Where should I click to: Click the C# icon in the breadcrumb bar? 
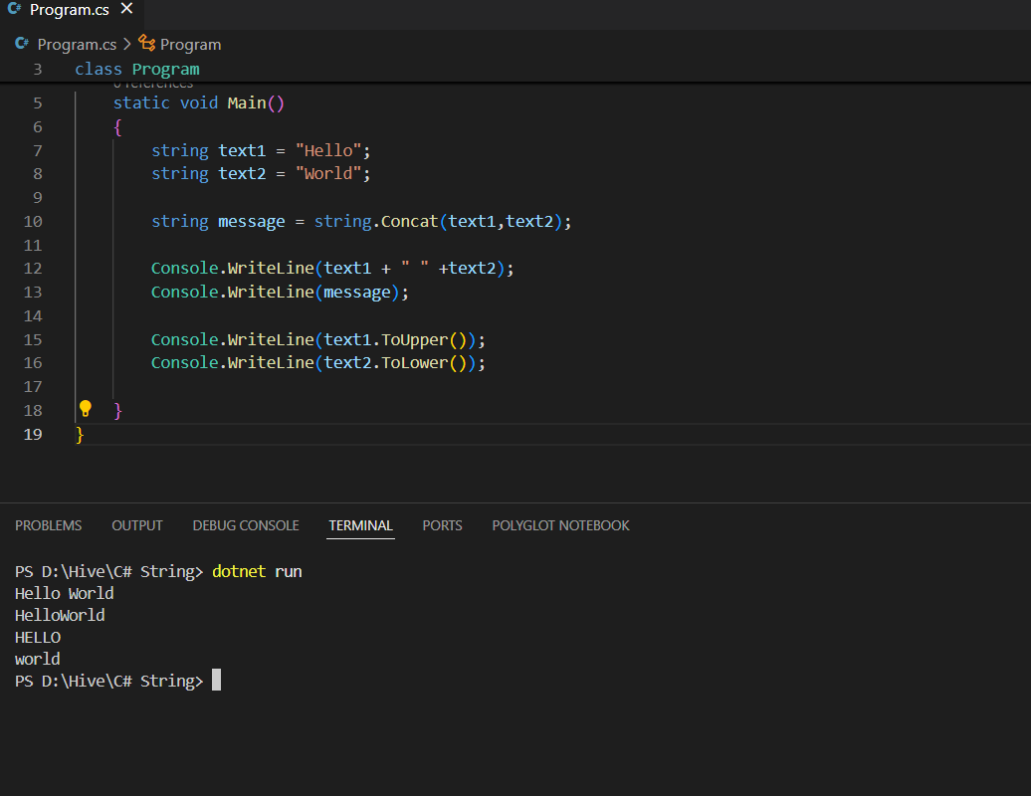pos(22,44)
